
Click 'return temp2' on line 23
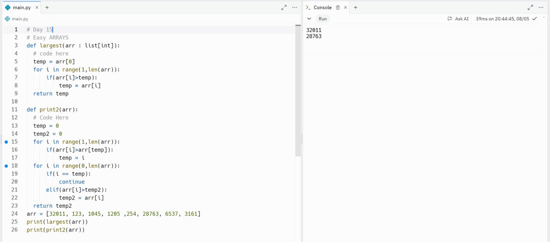point(53,205)
